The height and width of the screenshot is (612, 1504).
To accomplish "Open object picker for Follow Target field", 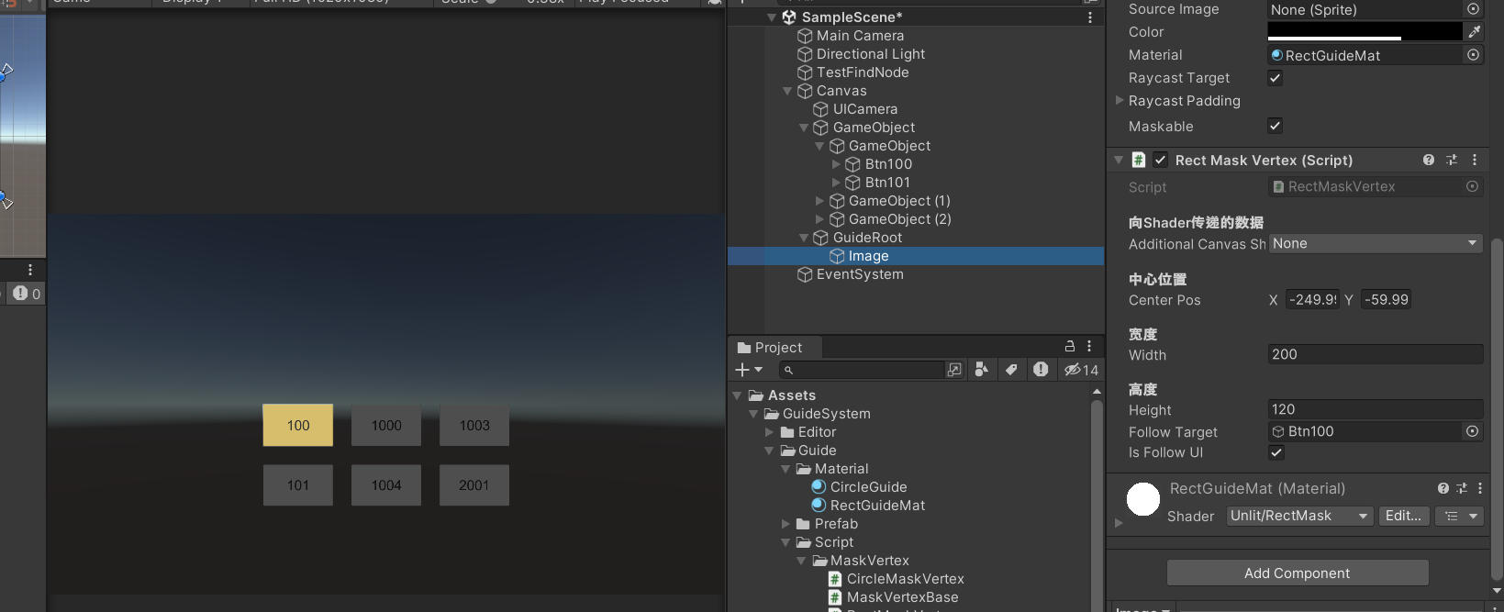I will tap(1472, 431).
